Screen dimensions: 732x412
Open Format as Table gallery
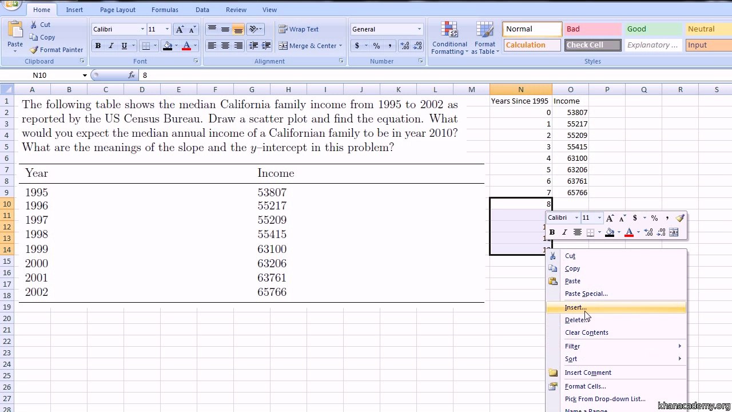click(485, 38)
